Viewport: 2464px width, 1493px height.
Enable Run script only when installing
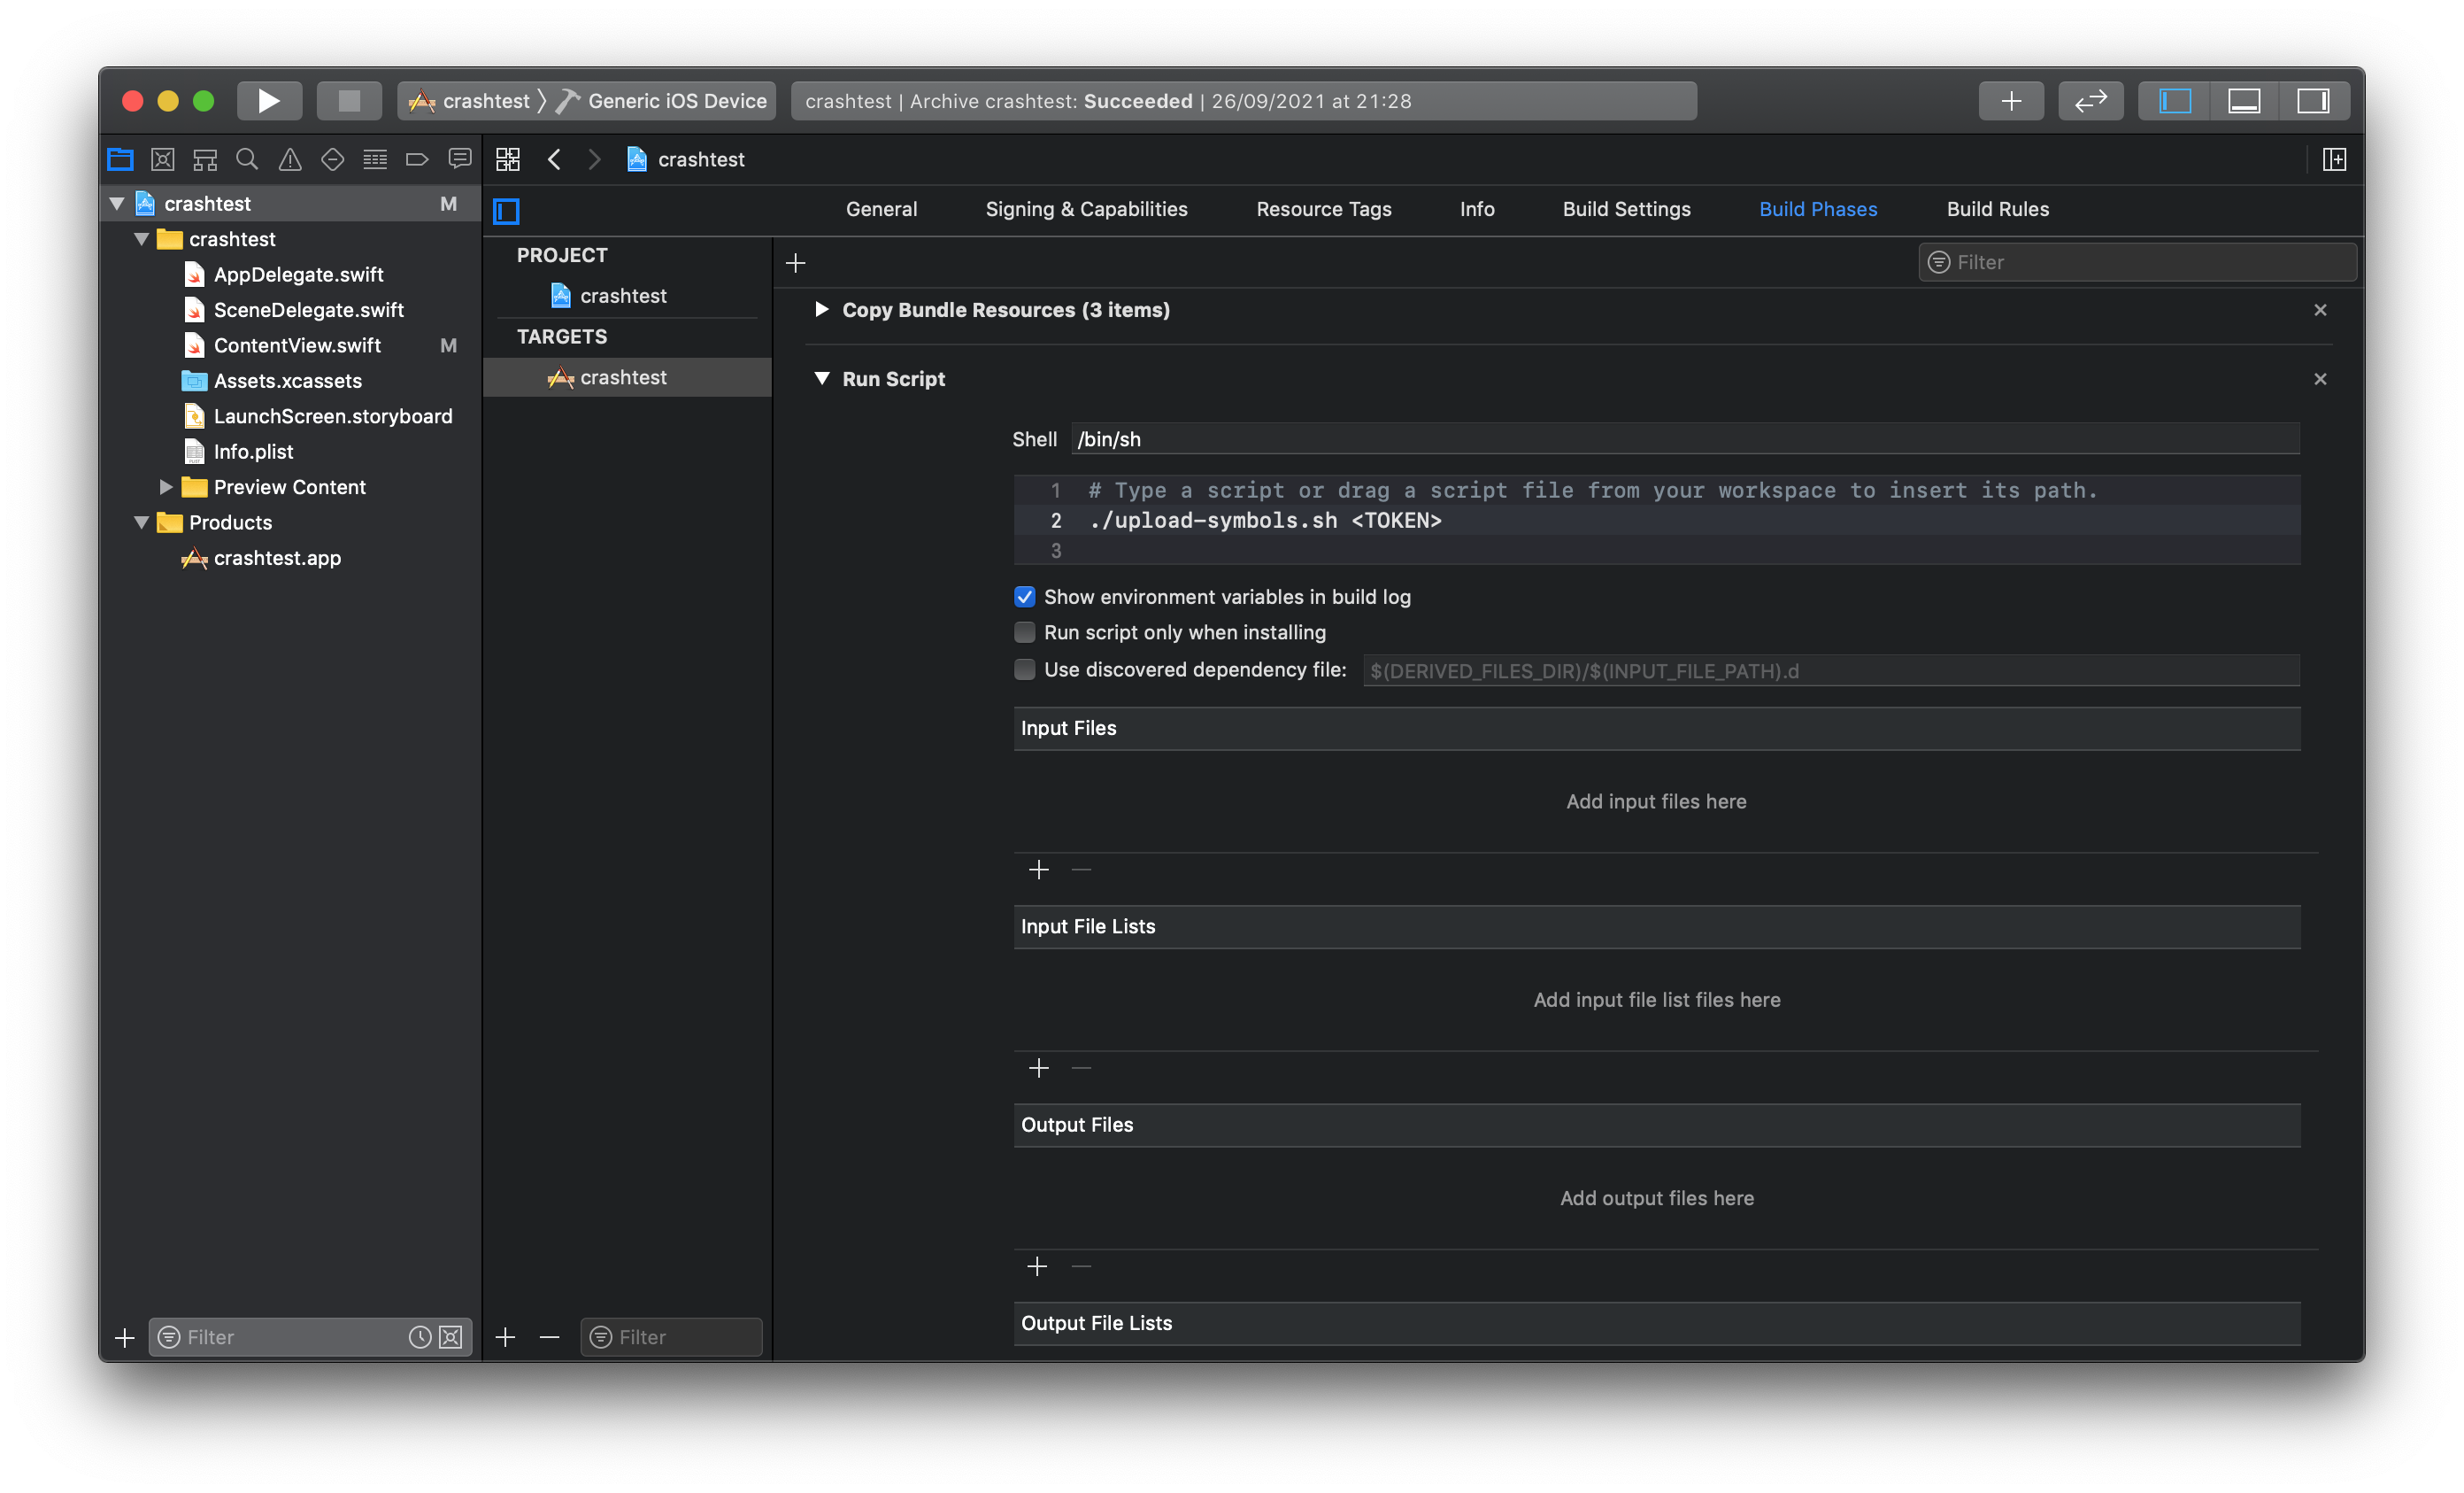pyautogui.click(x=1024, y=632)
